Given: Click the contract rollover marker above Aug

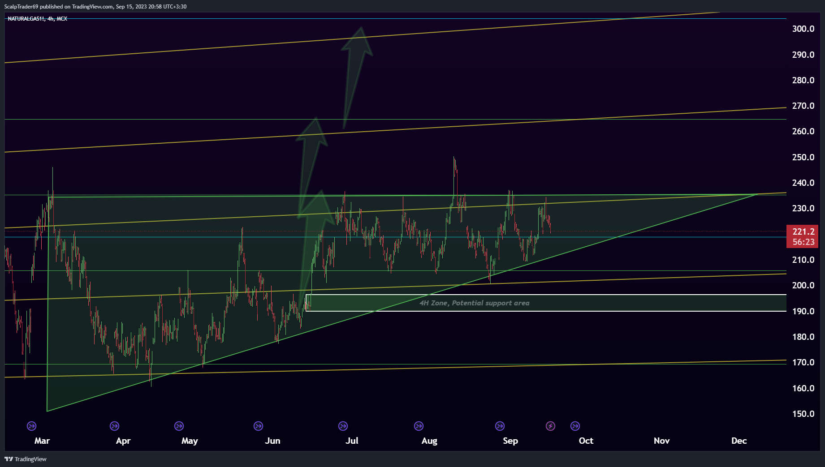Looking at the screenshot, I should pos(419,426).
